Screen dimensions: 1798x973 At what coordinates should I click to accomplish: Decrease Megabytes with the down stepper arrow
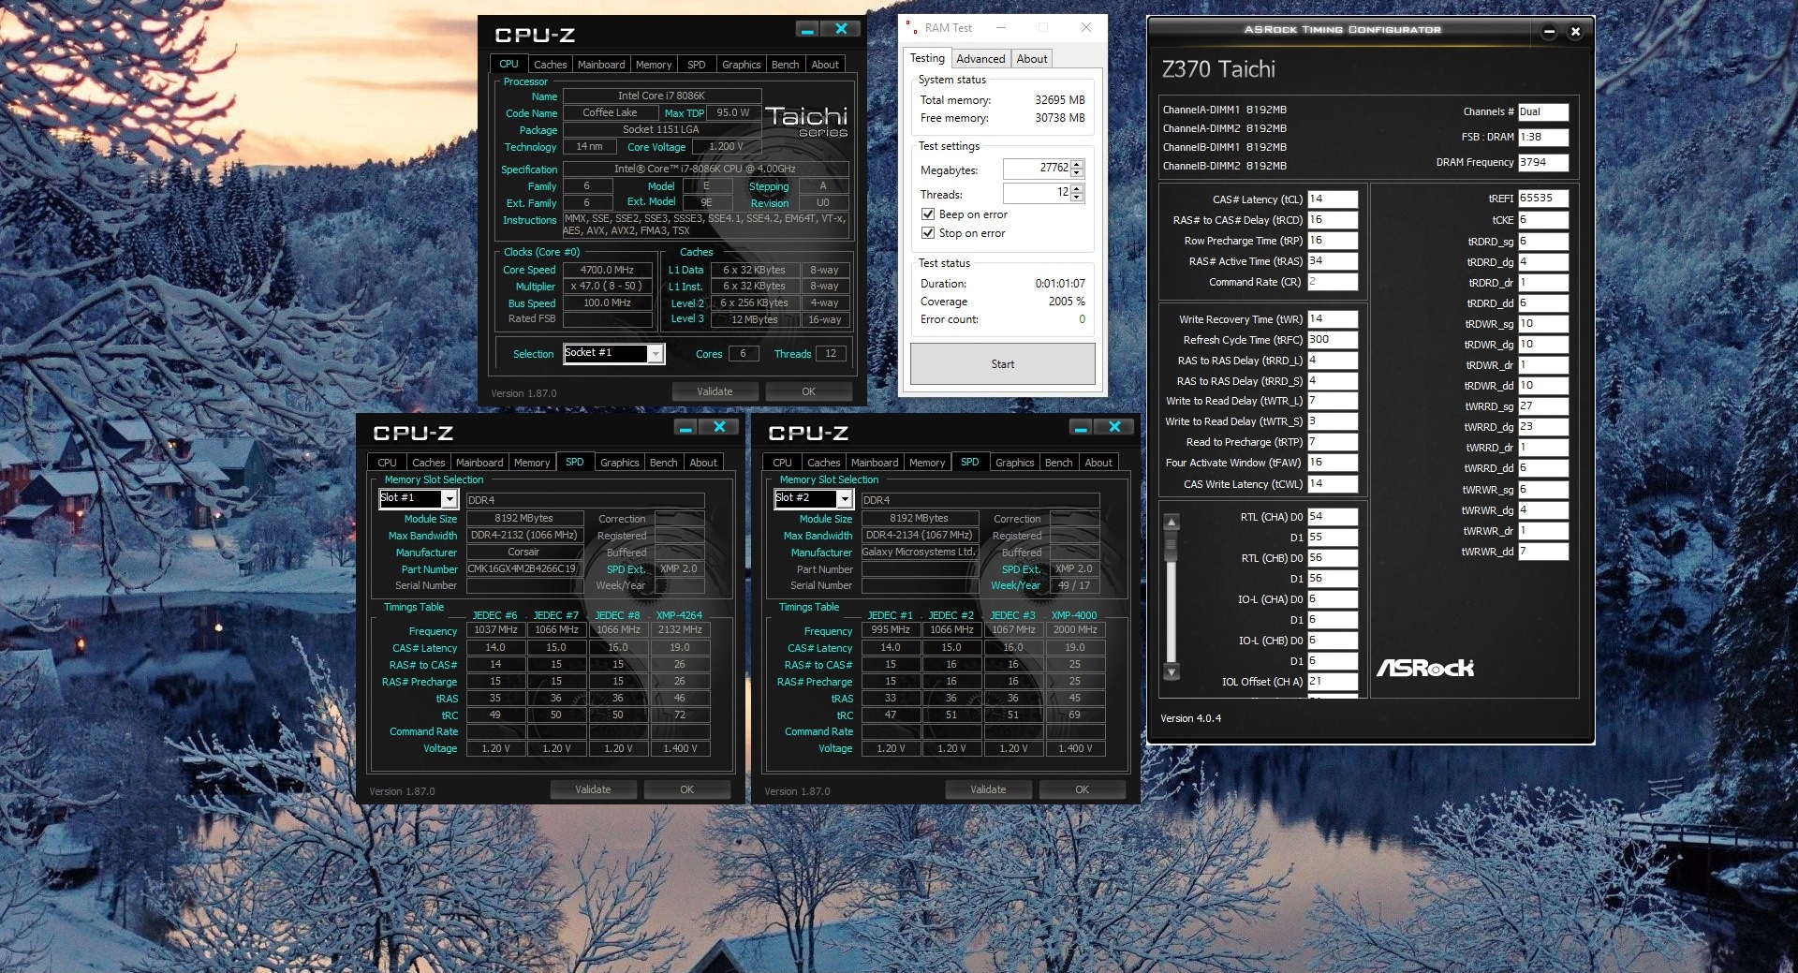point(1077,173)
